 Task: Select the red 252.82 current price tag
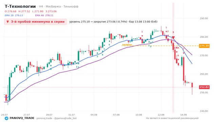204,87
